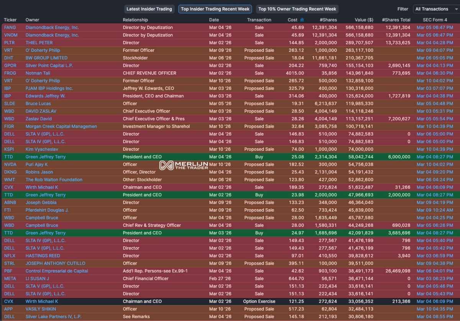Open the STRL ticker link

tap(10, 264)
